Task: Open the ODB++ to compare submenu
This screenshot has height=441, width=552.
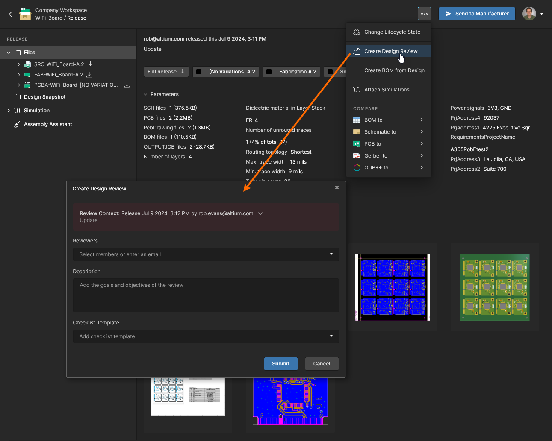Action: (388, 168)
